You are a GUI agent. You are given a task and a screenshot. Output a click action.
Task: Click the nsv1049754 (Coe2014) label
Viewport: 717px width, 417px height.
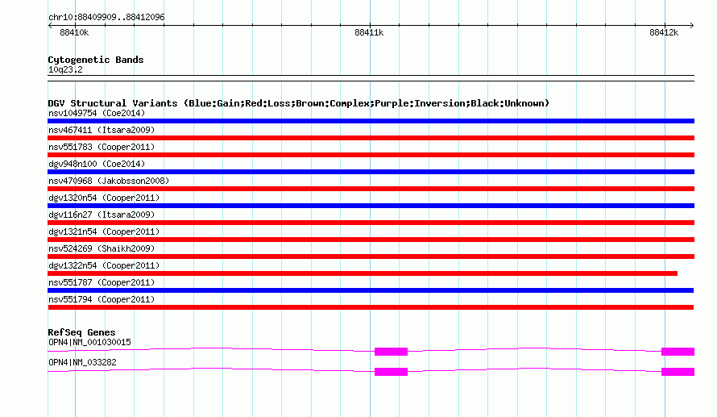coord(97,113)
